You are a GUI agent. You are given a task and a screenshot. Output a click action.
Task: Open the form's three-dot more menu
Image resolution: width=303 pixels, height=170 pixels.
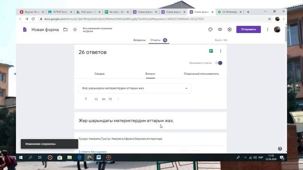tap(267, 29)
